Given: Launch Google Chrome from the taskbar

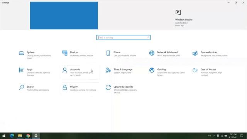Looking at the screenshot, I should pos(28,136).
